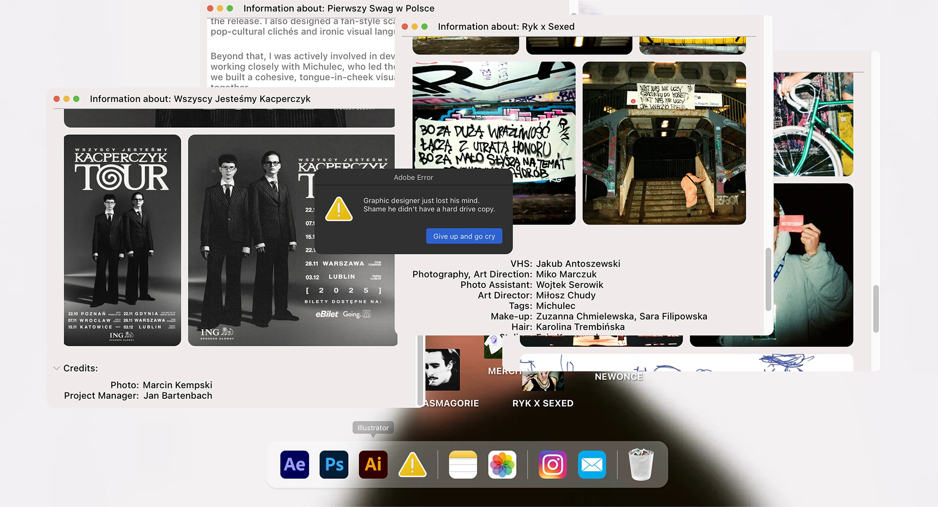This screenshot has width=938, height=507.
Task: Click the Ryk x Sexed window scrollbar
Action: coord(768,279)
